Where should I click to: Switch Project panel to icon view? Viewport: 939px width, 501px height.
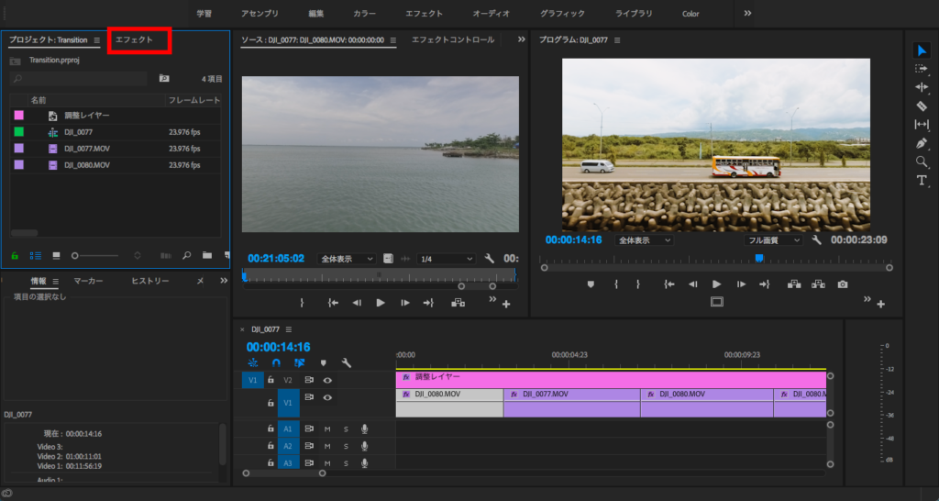(x=56, y=255)
